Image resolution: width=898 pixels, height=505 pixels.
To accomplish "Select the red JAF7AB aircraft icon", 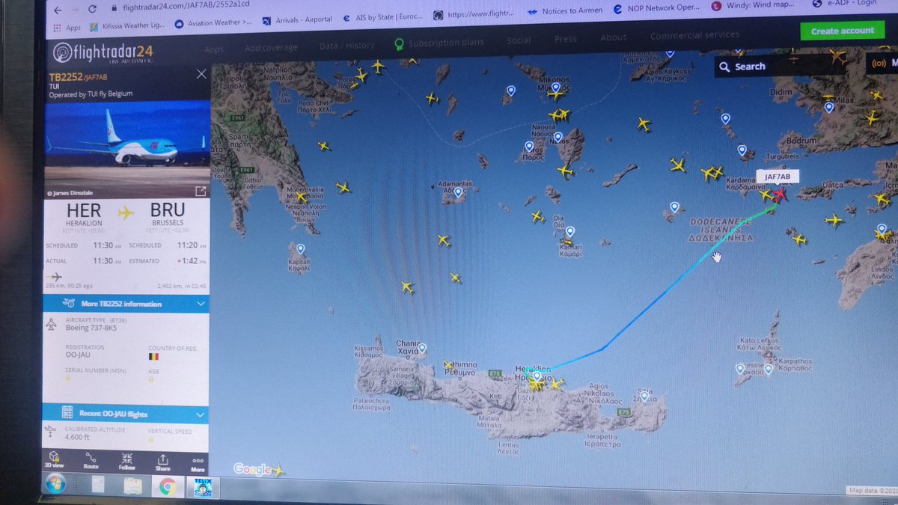I will click(780, 195).
